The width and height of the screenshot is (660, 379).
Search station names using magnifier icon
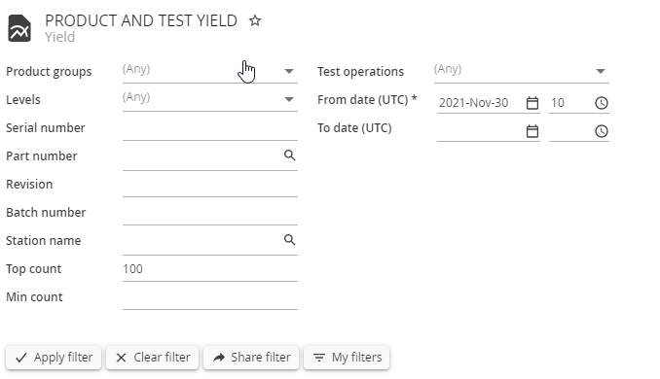pos(289,240)
